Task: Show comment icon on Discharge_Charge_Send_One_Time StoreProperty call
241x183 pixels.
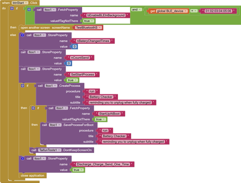Action: tap(22, 158)
